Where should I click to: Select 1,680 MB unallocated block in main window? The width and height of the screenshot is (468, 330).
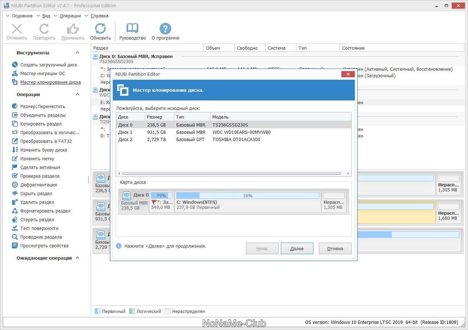click(x=449, y=213)
